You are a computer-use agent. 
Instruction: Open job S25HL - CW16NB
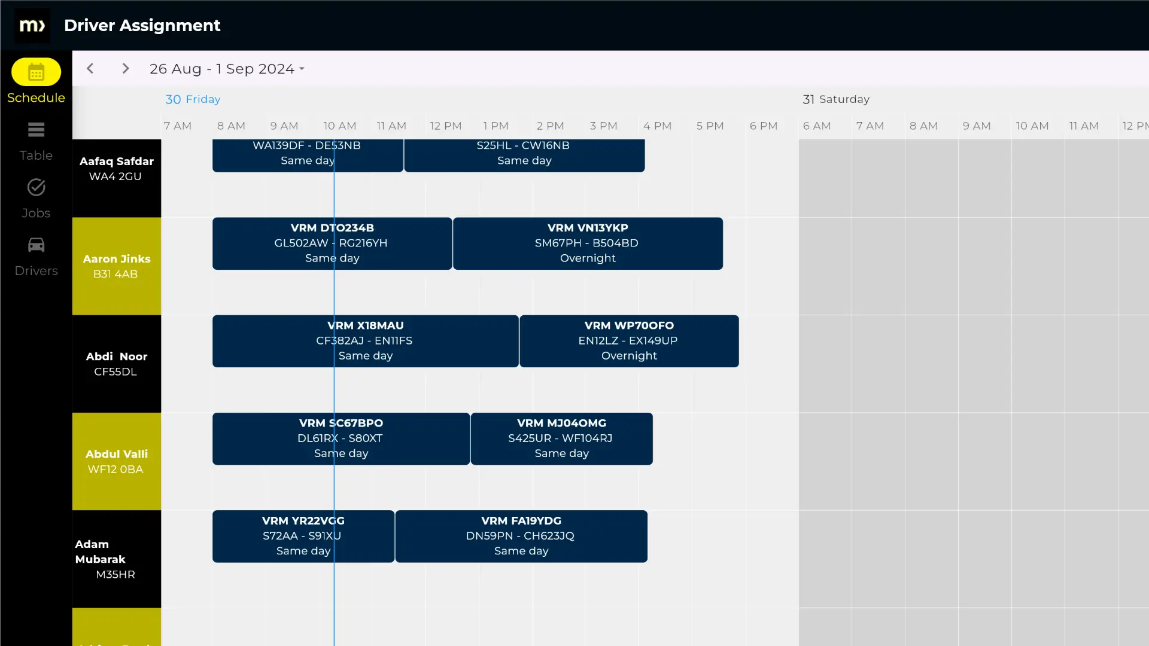pos(524,156)
